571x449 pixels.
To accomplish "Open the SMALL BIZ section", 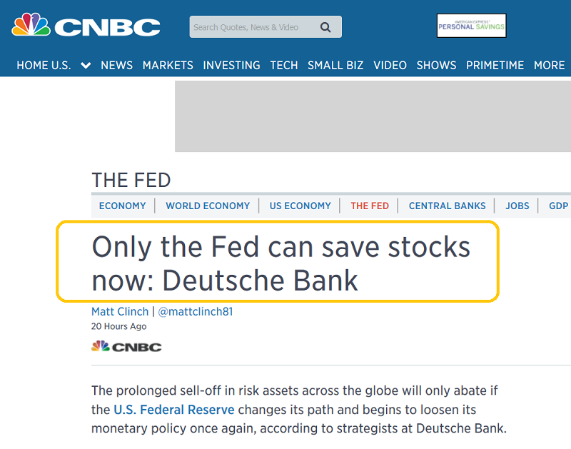I will click(335, 65).
